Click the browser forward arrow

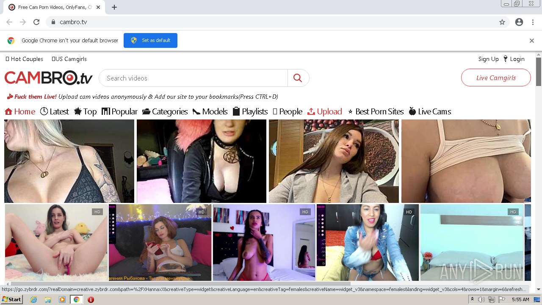[x=23, y=22]
